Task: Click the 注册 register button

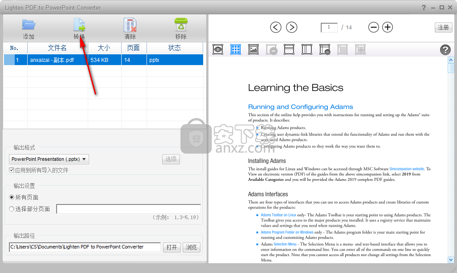Action: coord(443,27)
